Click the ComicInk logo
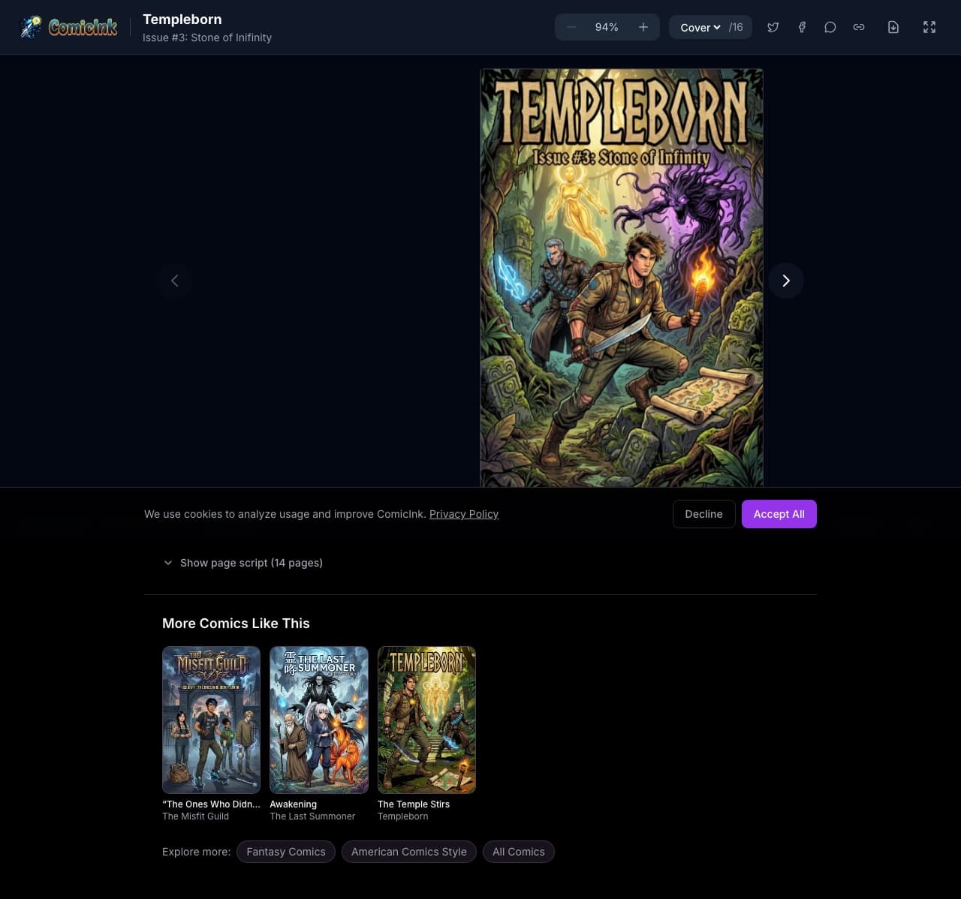The image size is (961, 899). 68,27
